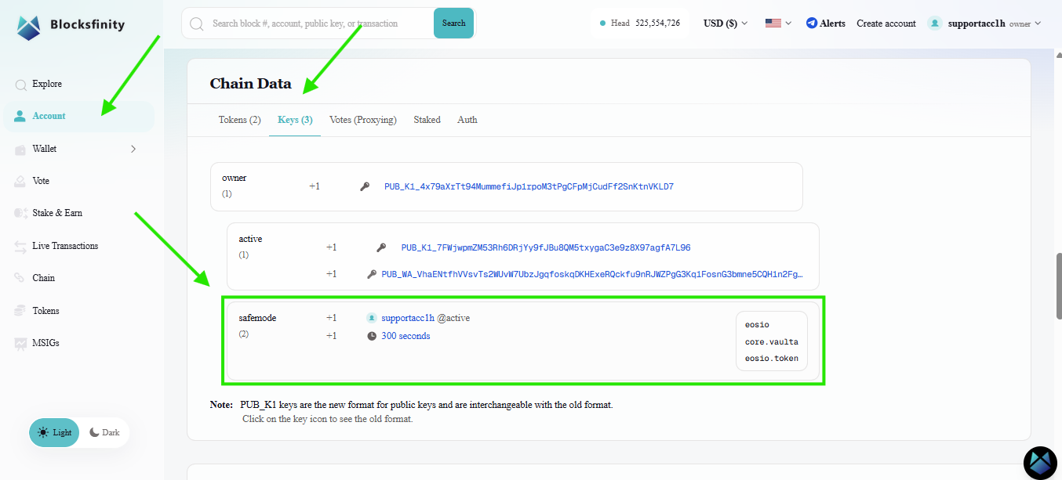
Task: Click the Telegram Alerts icon
Action: tap(811, 23)
